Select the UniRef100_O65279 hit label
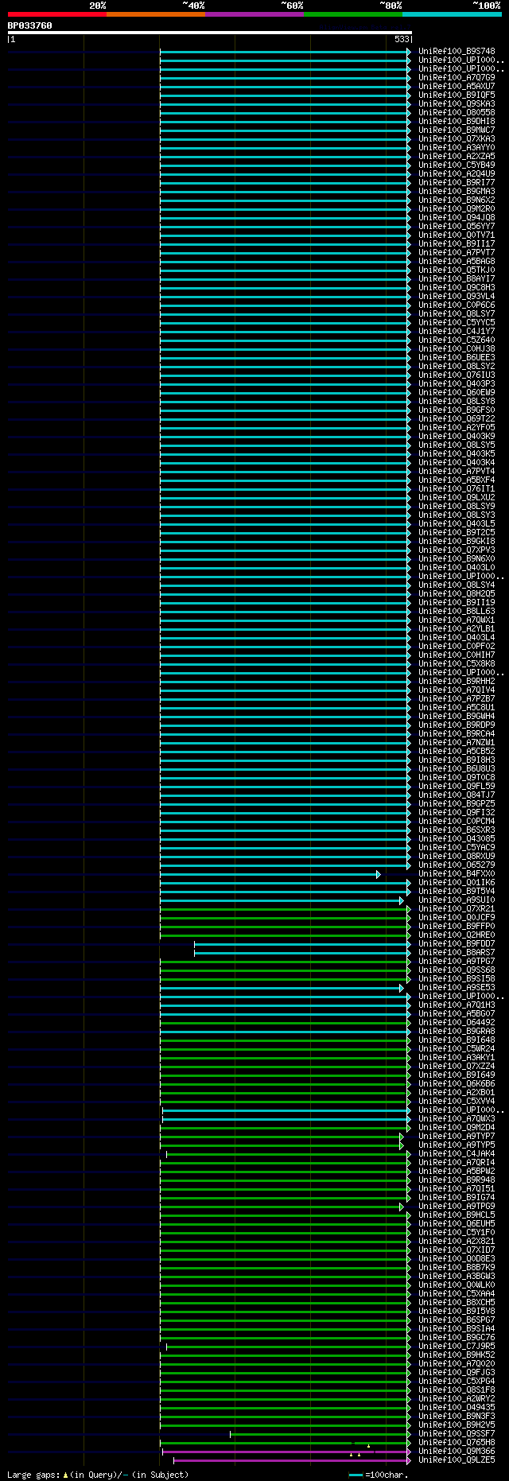 (x=457, y=865)
